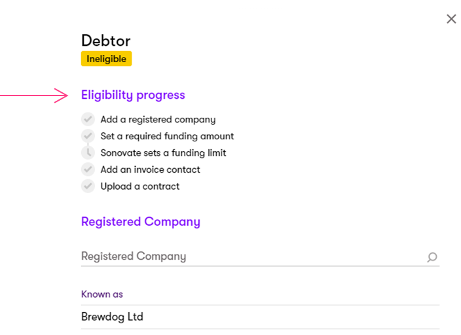
Task: Open the Upload a contract step
Action: [x=139, y=186]
